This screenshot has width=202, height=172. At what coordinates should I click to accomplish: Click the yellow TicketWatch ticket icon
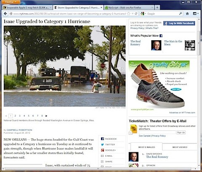(133, 129)
